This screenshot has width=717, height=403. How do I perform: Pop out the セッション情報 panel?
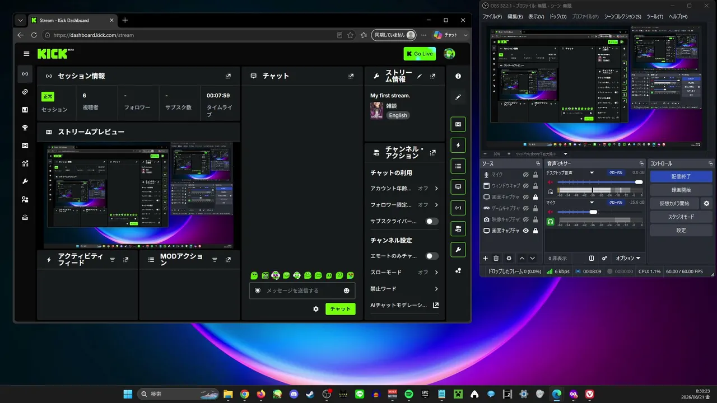tap(228, 76)
